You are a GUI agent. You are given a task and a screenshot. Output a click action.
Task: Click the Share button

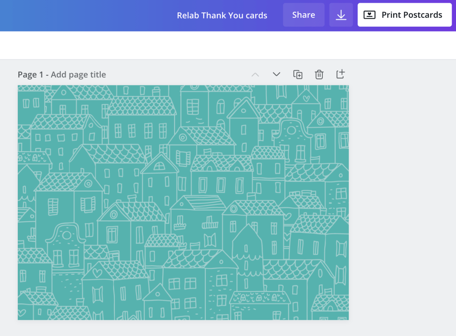click(303, 15)
